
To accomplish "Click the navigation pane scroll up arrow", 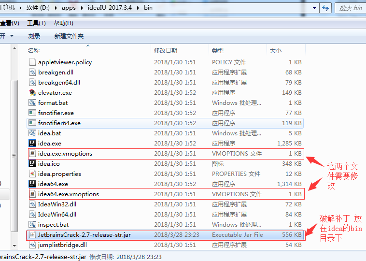I will pos(14,48).
